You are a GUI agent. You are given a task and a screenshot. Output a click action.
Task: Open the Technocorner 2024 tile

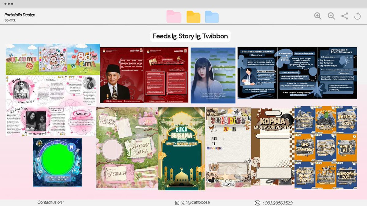coord(347,175)
